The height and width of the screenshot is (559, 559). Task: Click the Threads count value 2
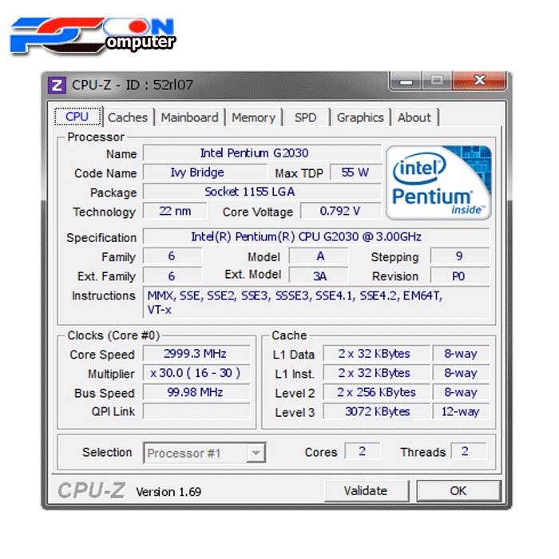coord(469,451)
